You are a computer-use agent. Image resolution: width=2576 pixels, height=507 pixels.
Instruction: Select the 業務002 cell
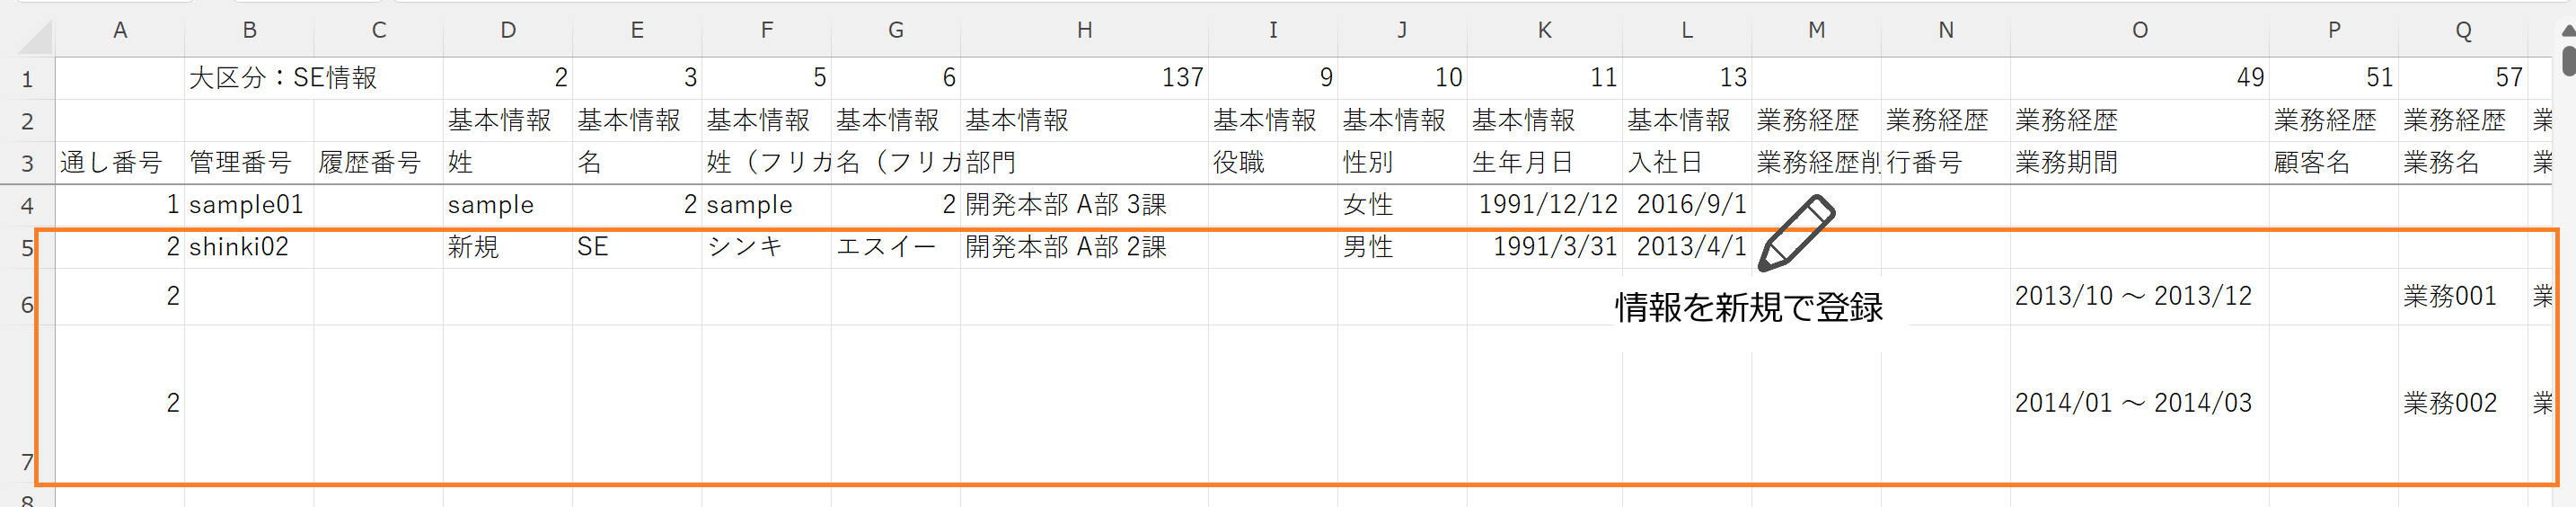pos(2449,403)
